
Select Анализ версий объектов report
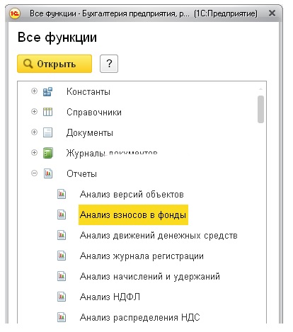[x=132, y=195]
